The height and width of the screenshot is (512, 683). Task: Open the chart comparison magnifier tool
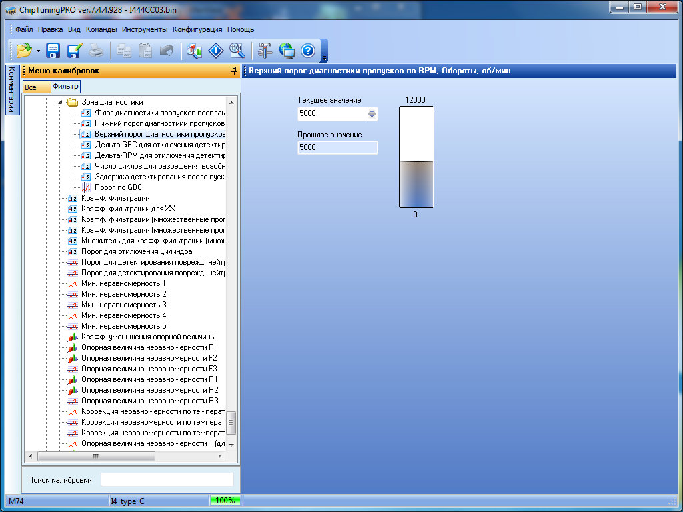point(194,50)
